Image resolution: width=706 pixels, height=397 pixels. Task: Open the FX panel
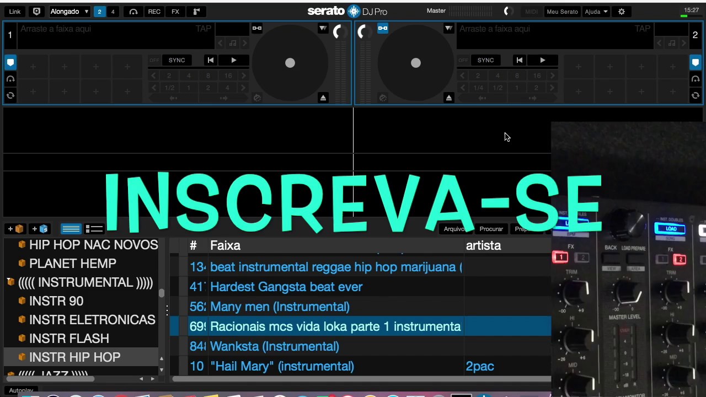click(x=175, y=11)
